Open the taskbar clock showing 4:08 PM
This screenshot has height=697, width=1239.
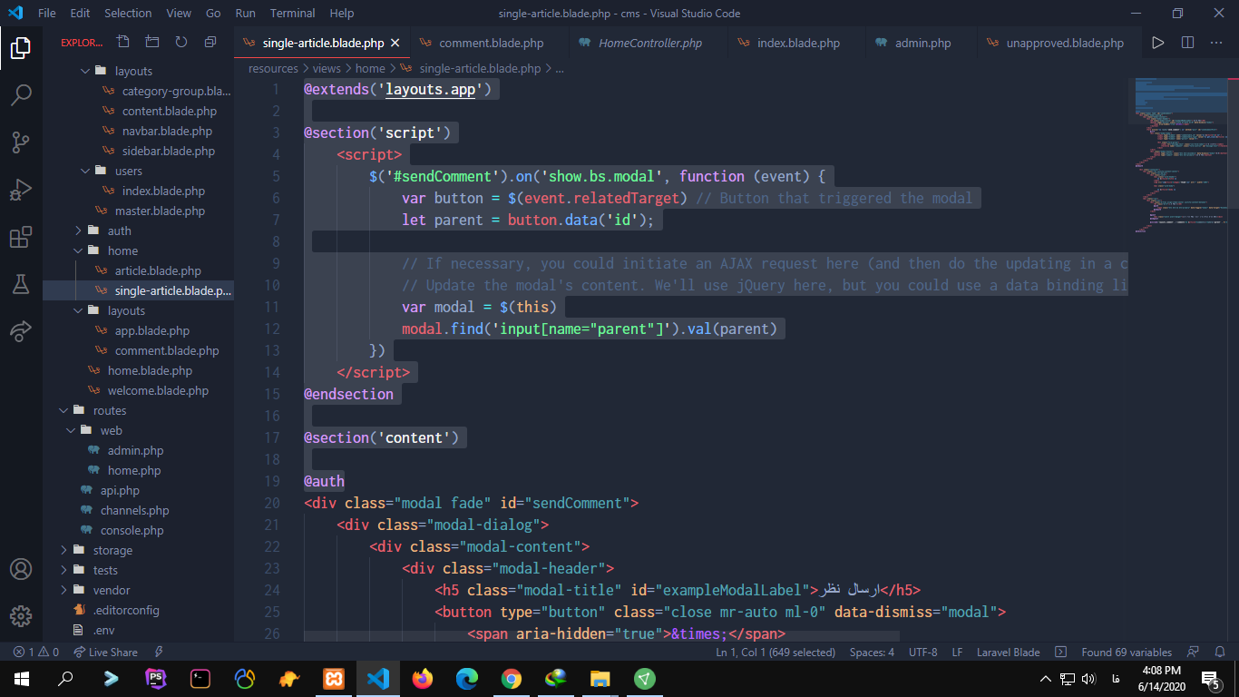(x=1161, y=678)
